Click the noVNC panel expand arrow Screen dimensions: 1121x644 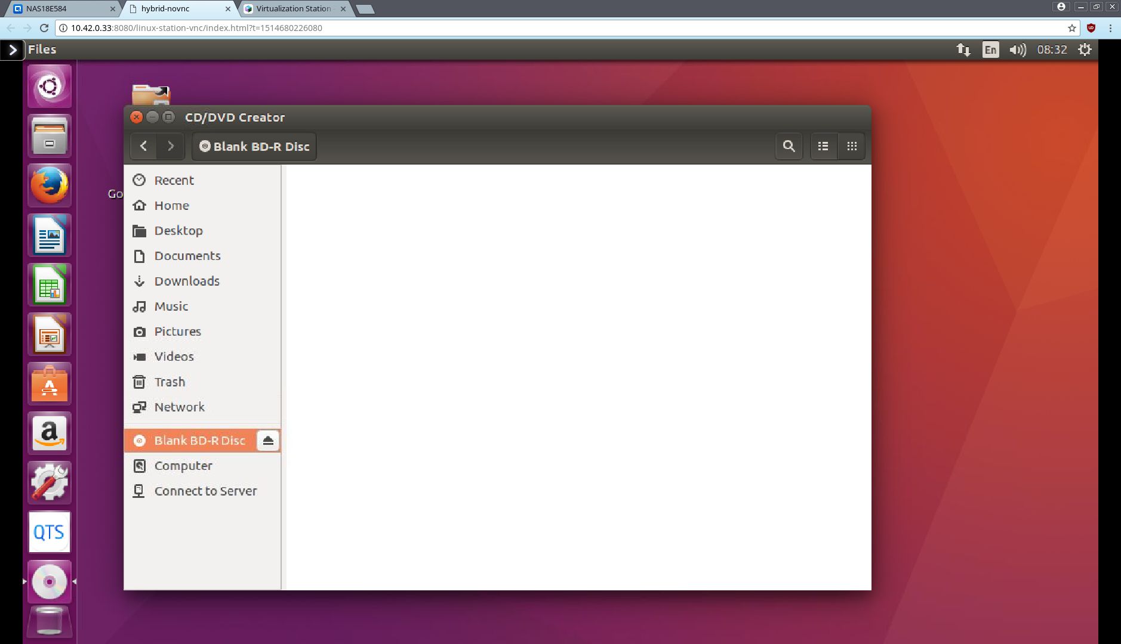point(12,50)
